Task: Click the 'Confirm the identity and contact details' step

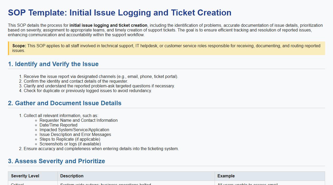Action: (76, 81)
